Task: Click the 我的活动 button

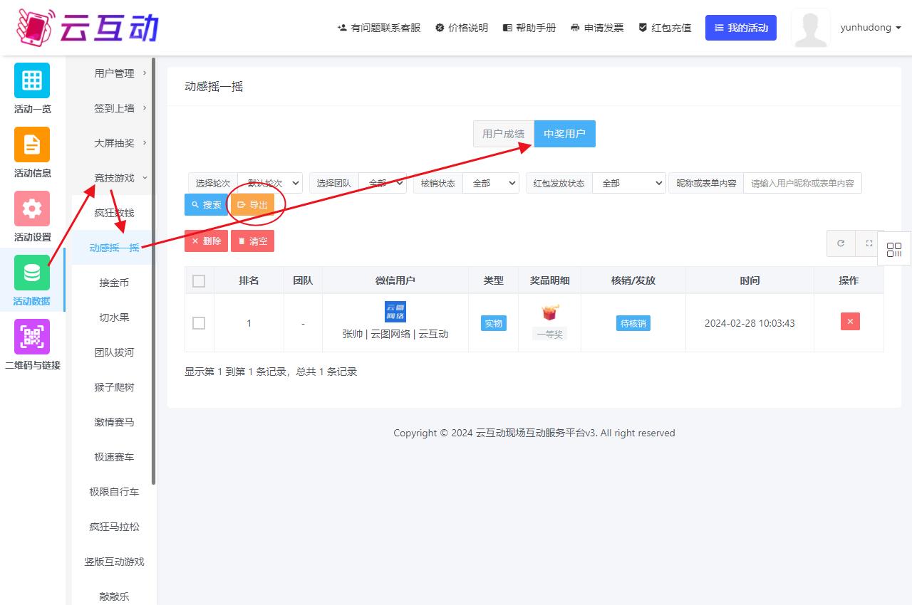Action: point(741,28)
